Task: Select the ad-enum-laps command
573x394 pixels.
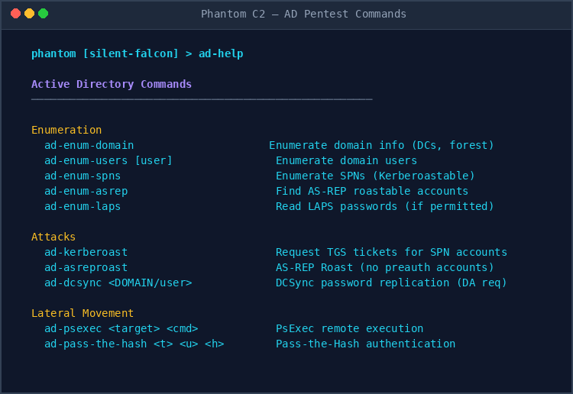Action: coord(83,206)
